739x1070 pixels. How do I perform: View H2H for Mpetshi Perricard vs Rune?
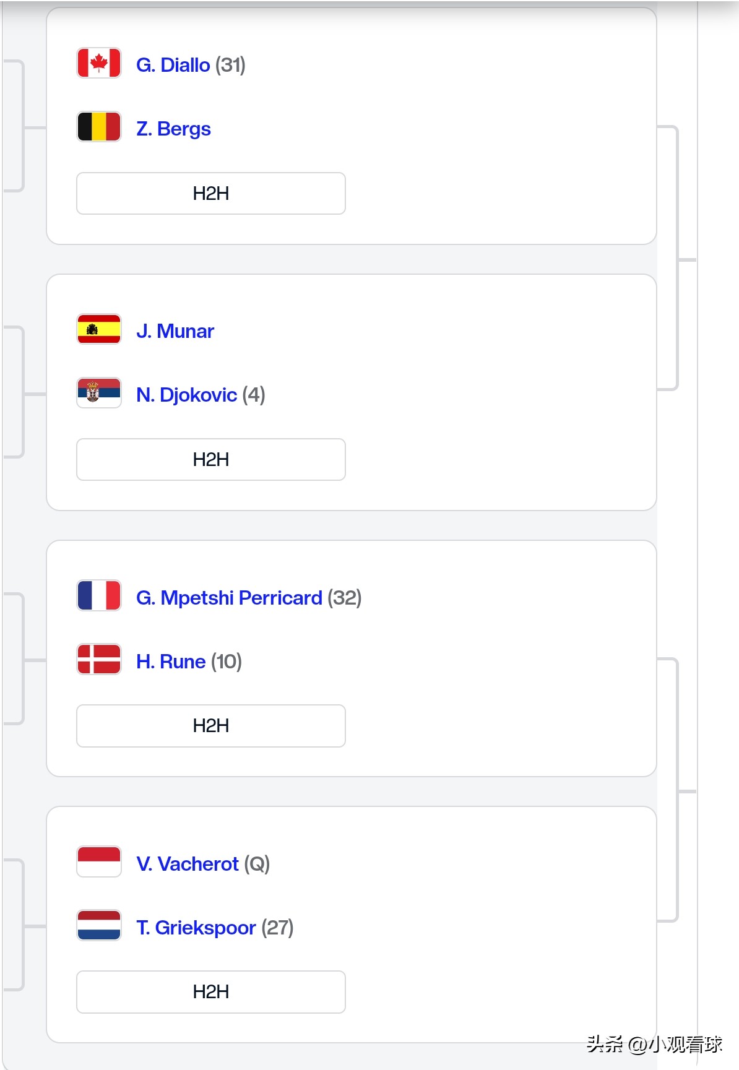(211, 726)
